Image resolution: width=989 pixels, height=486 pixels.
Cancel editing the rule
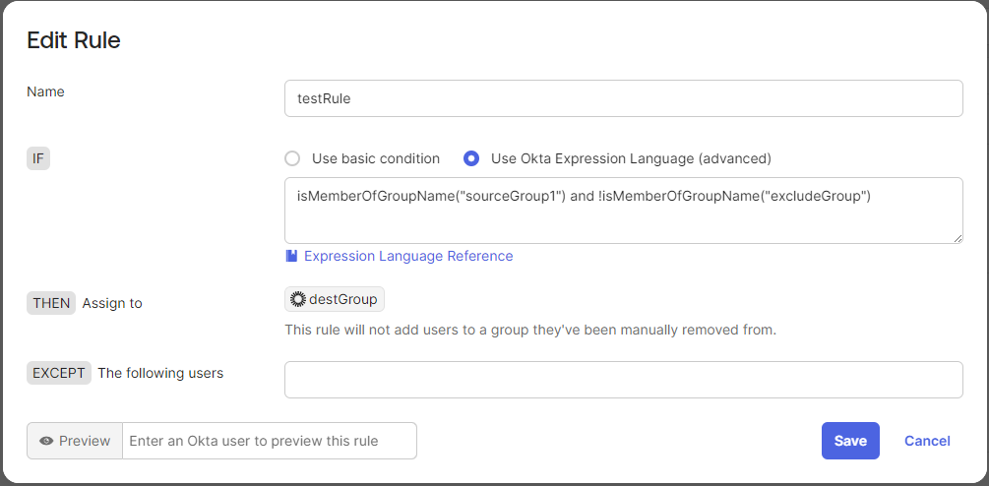[927, 441]
